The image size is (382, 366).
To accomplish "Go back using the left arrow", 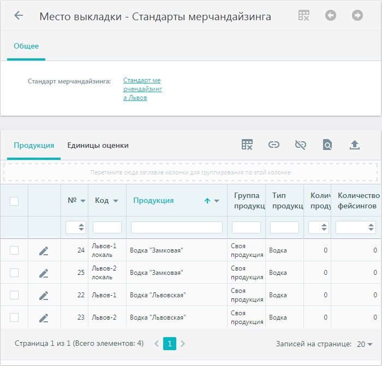I will (19, 16).
